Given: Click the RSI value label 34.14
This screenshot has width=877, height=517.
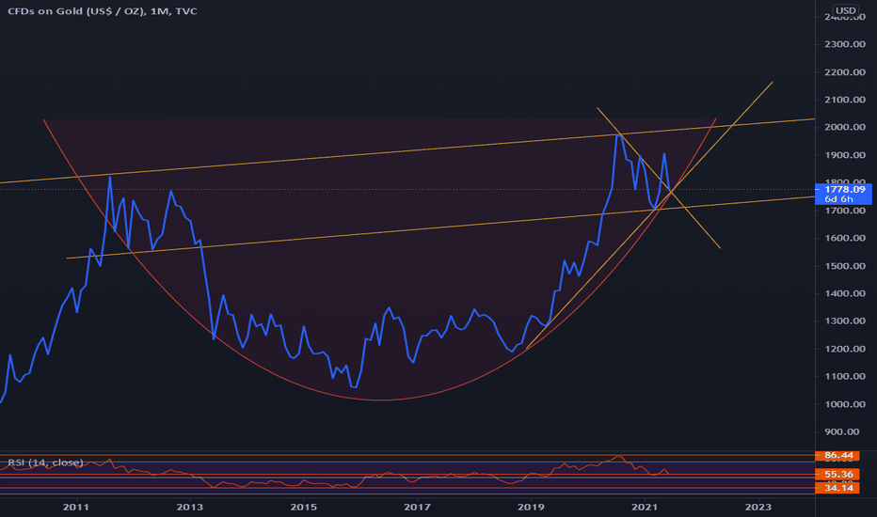Looking at the screenshot, I should coord(838,488).
